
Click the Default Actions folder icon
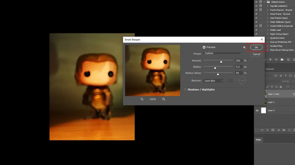pos(268,2)
